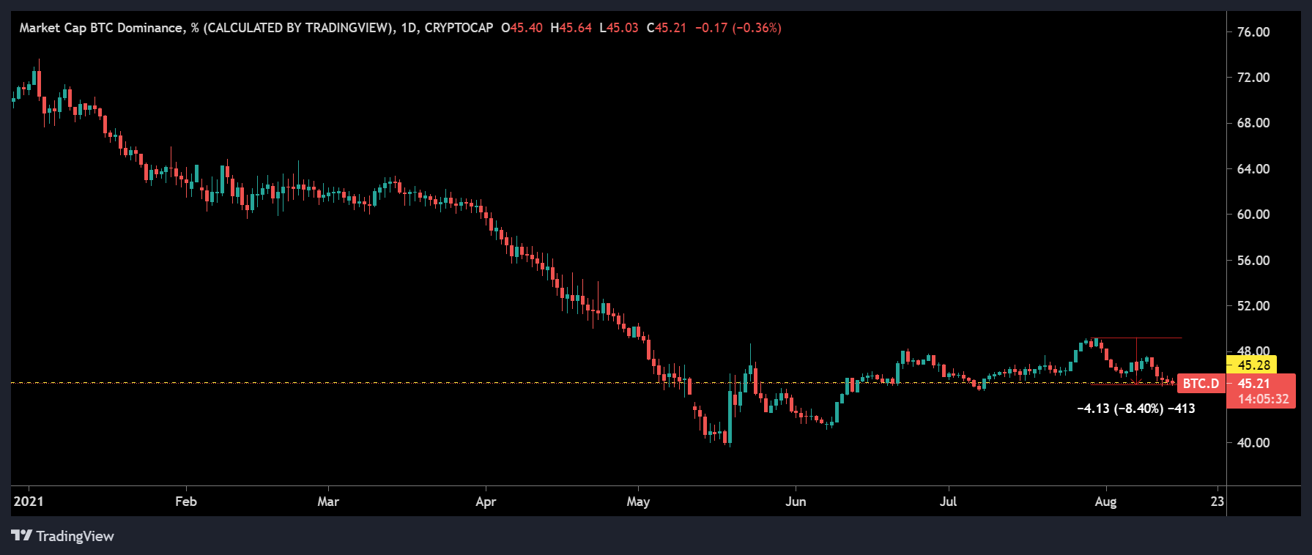Image resolution: width=1312 pixels, height=555 pixels.
Task: Click the CRYPTOCAP exchange label
Action: tap(459, 28)
